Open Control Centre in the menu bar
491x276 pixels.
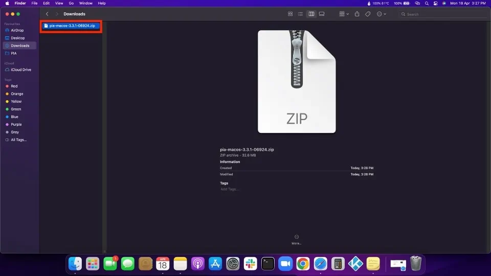point(436,3)
